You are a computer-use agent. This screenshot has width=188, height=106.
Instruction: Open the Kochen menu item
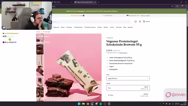tap(100, 27)
